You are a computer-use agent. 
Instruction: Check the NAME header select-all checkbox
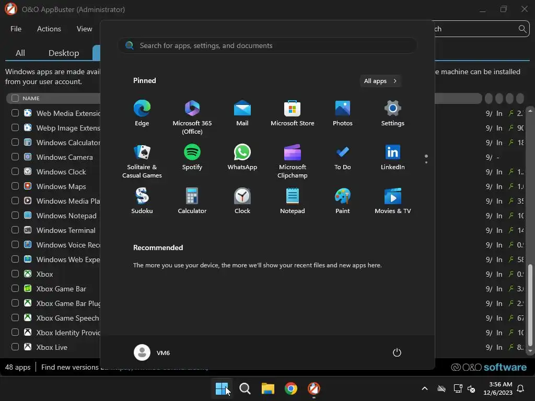pos(15,98)
